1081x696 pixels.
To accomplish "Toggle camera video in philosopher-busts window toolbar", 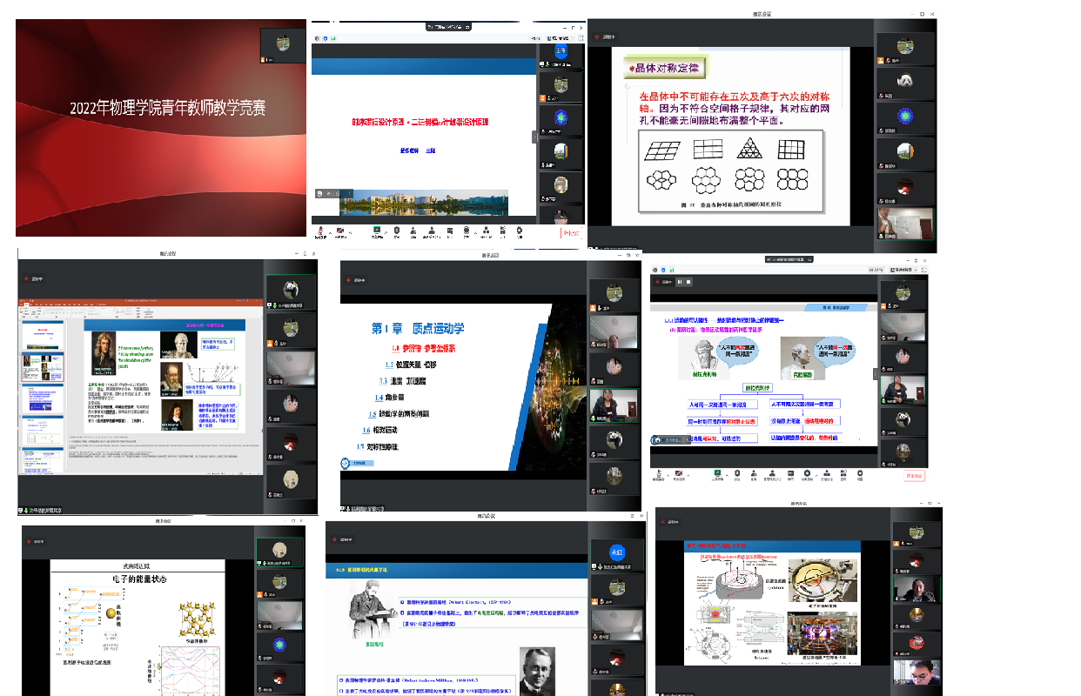I will [x=677, y=474].
